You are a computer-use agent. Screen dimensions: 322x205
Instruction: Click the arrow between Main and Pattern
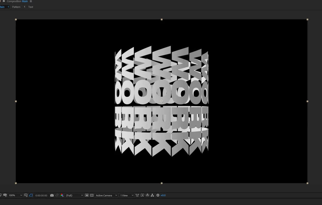pyautogui.click(x=9, y=7)
